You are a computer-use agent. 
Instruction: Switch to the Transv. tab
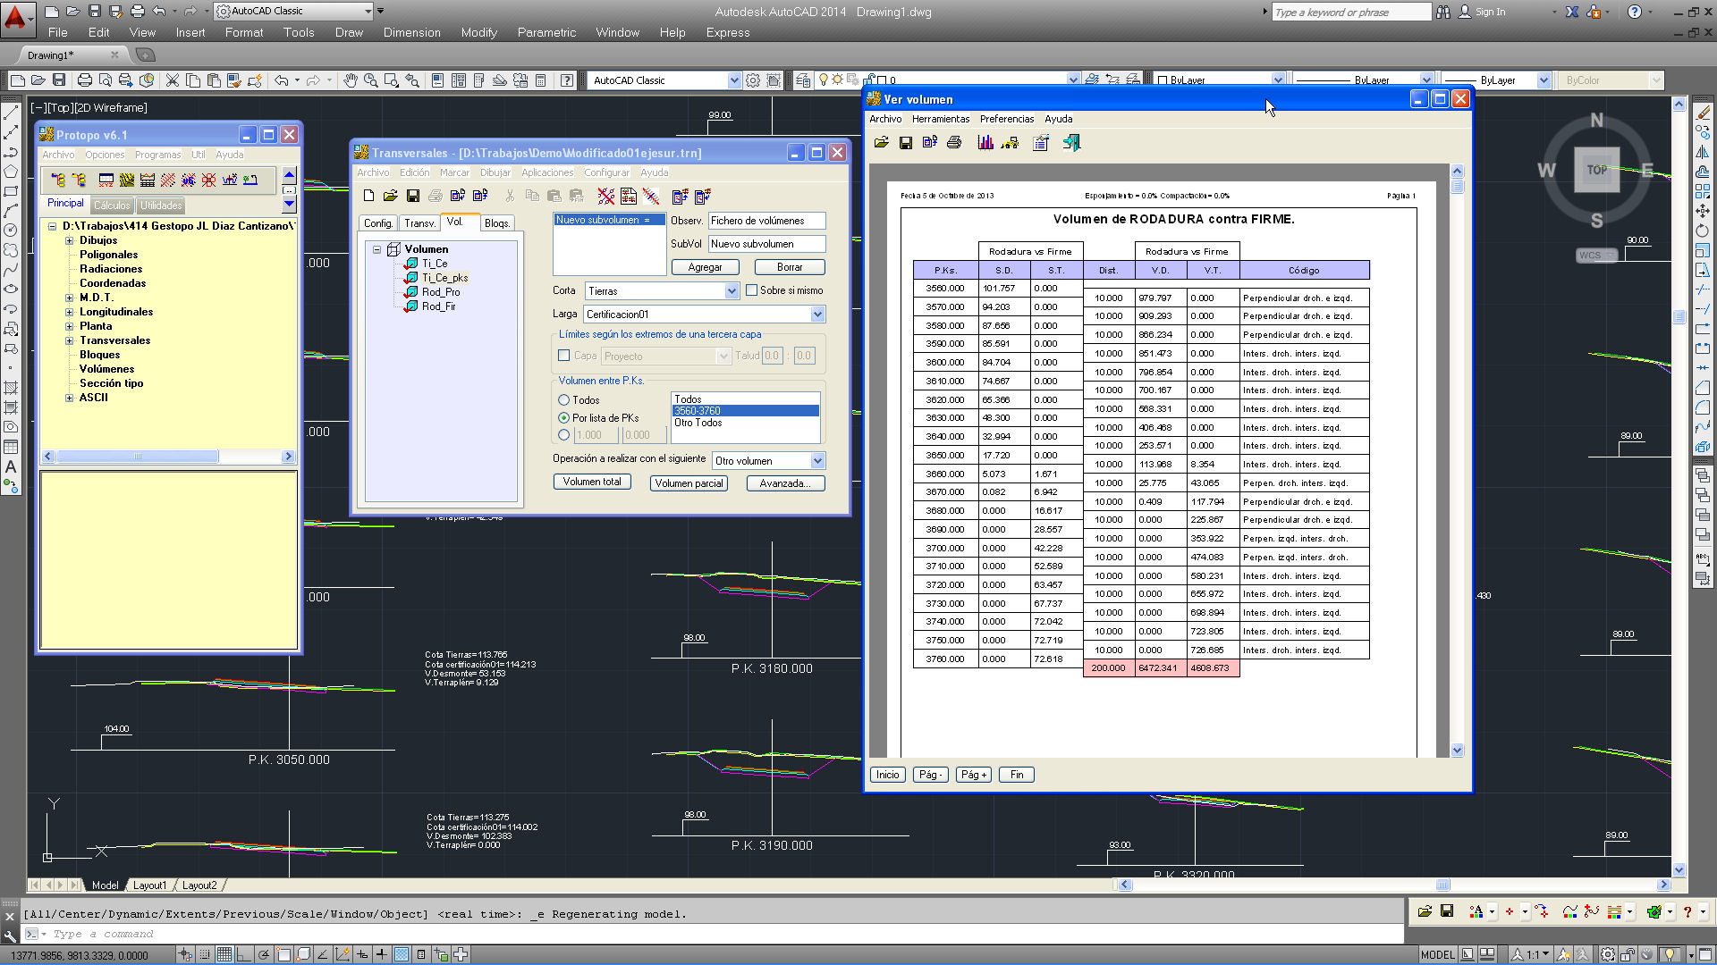point(419,223)
